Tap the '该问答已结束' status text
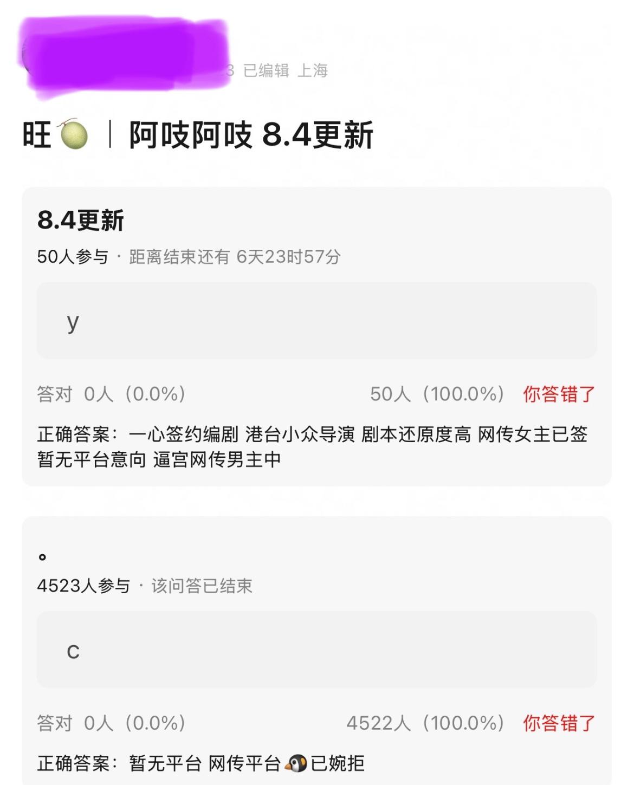634x785 pixels. pos(202,586)
